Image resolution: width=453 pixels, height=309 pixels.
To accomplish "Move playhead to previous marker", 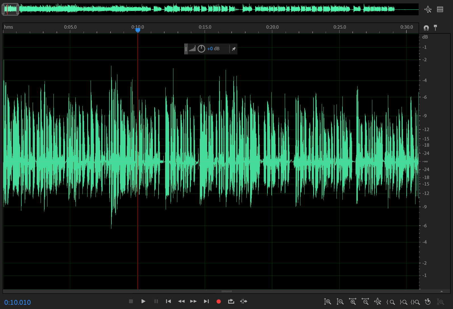I will [x=169, y=301].
